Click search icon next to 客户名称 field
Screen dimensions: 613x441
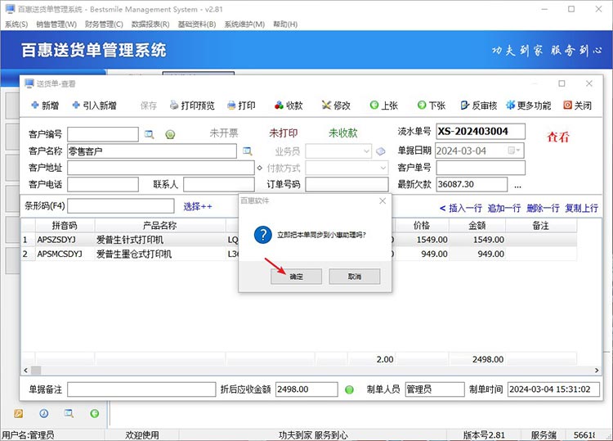click(247, 151)
